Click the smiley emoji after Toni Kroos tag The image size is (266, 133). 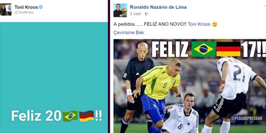(215, 24)
